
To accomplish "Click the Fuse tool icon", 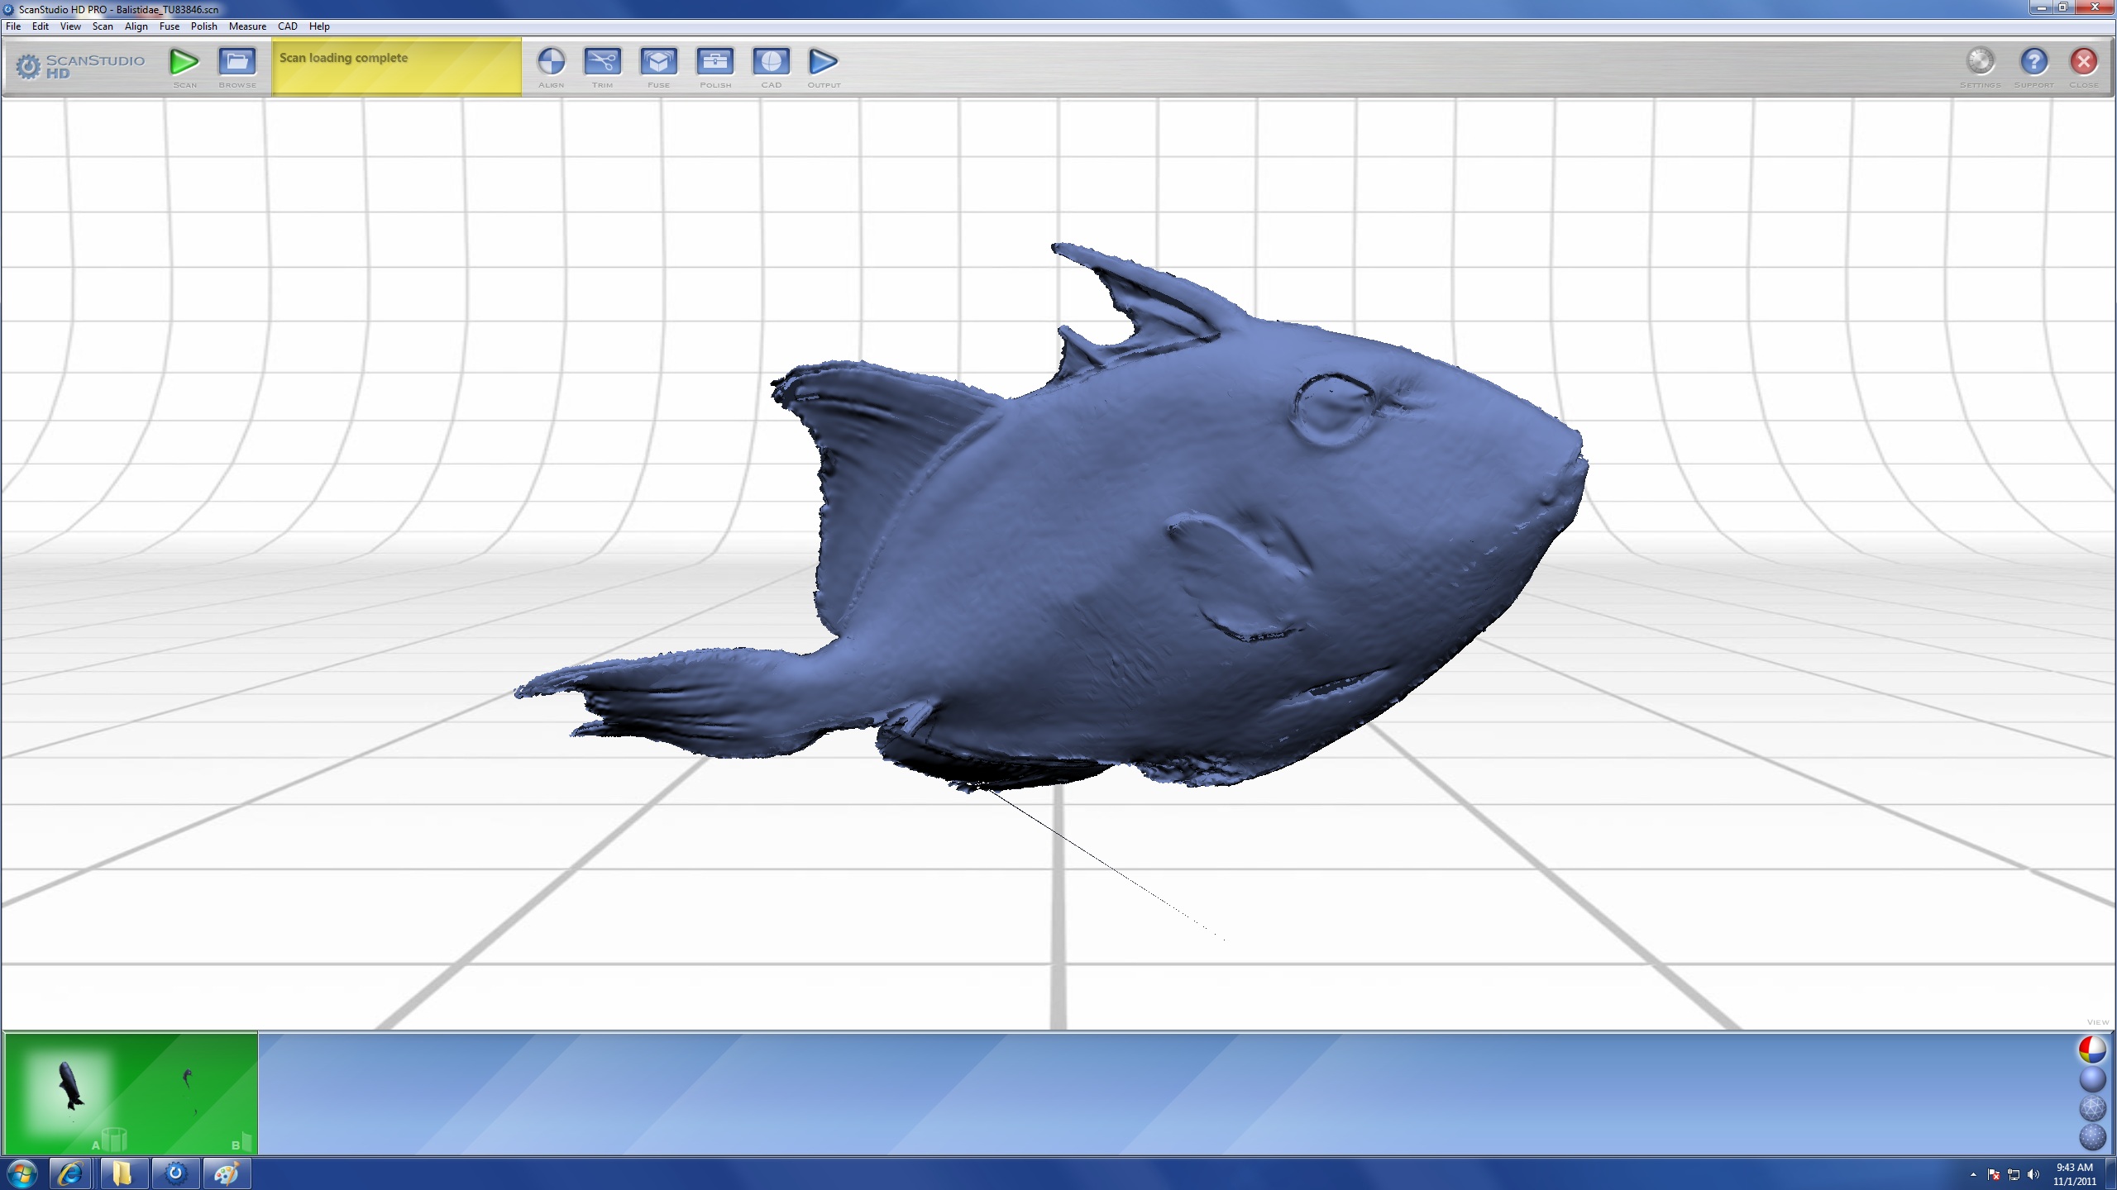I will 658,62.
